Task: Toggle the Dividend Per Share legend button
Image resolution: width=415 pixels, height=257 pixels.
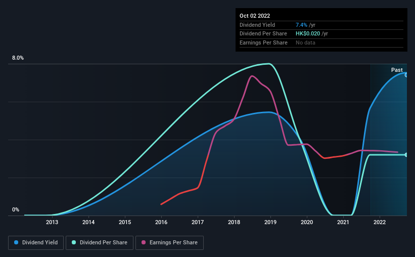Action: (100, 243)
